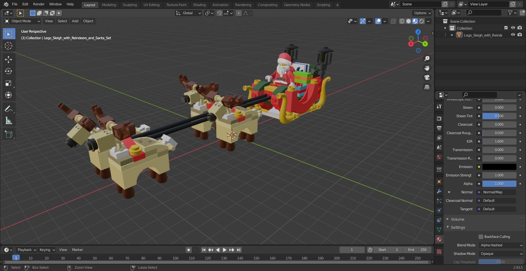526x271 pixels.
Task: Click the Select Box tool icon
Action: click(x=8, y=34)
